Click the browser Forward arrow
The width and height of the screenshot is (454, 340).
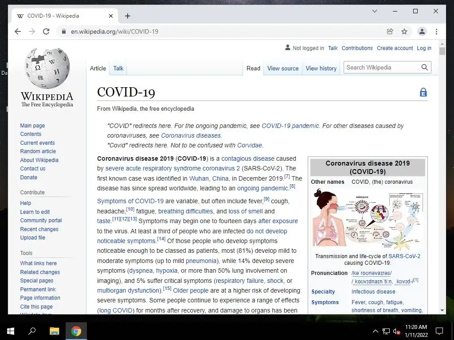(x=32, y=31)
